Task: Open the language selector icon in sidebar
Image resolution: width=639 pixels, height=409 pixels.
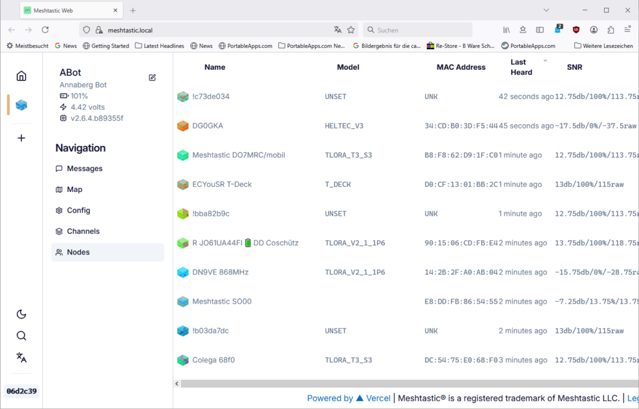Action: 21,357
